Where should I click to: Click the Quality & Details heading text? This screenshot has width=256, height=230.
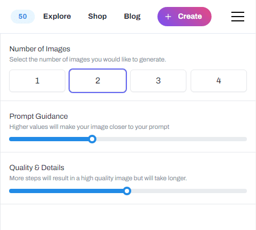pyautogui.click(x=37, y=167)
